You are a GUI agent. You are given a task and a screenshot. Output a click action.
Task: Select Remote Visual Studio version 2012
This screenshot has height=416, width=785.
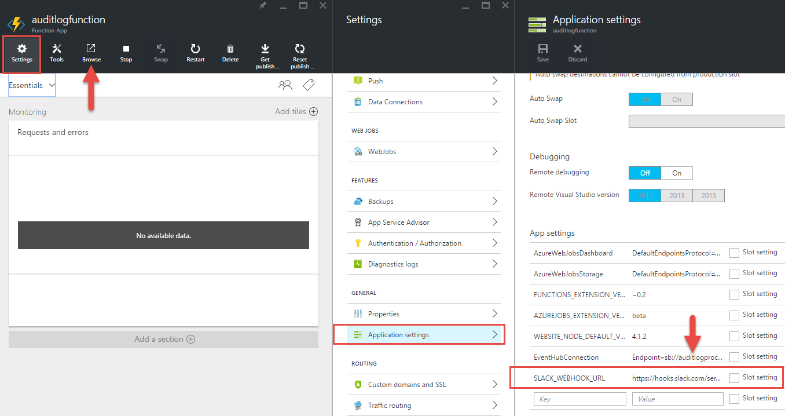tap(645, 196)
